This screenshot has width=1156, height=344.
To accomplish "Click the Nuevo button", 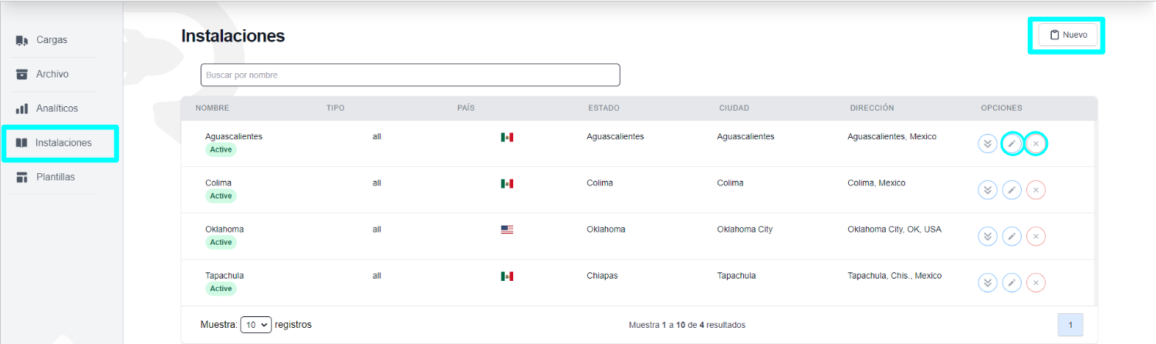I will pos(1067,35).
